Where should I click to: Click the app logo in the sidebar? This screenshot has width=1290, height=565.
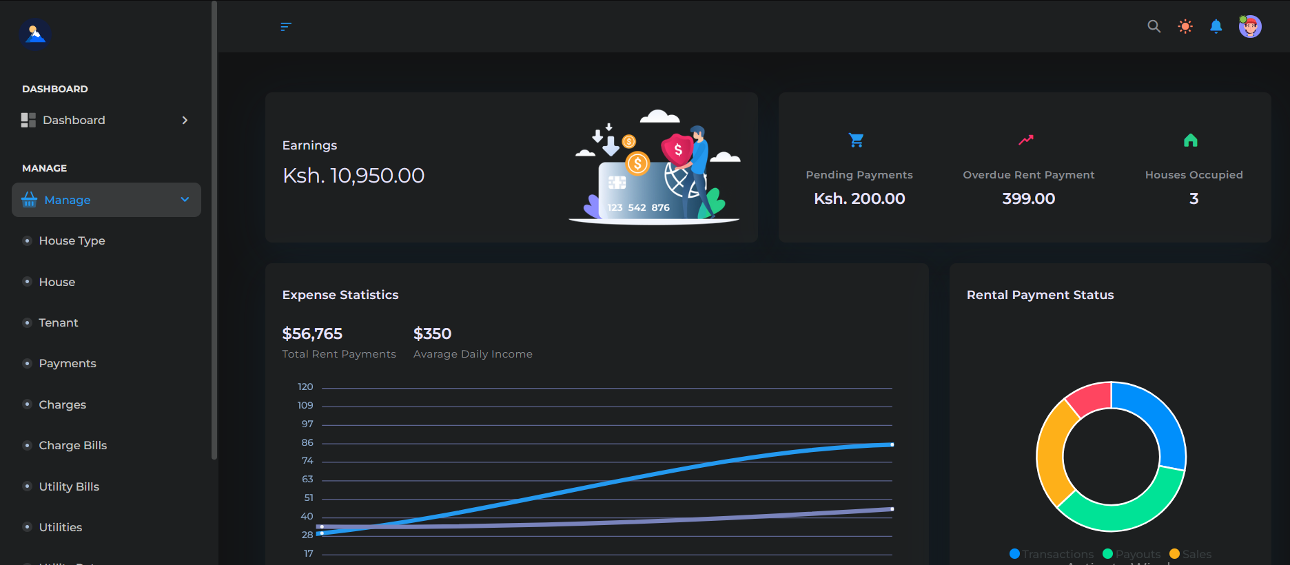(35, 33)
